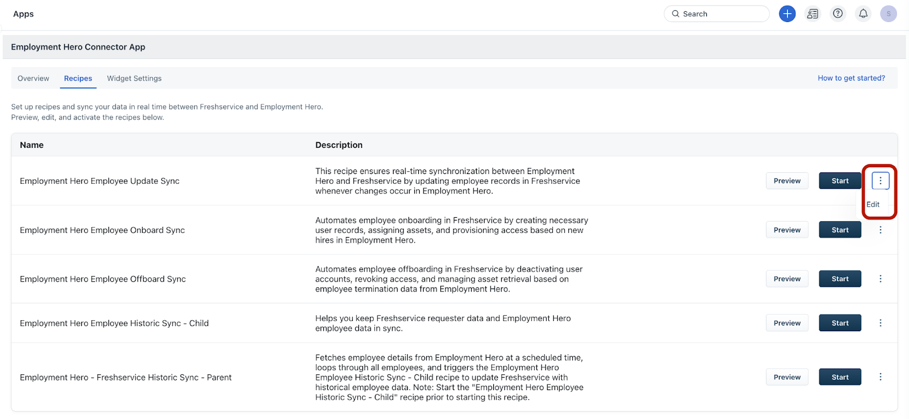Click the Name column header
The width and height of the screenshot is (909, 419).
click(32, 145)
